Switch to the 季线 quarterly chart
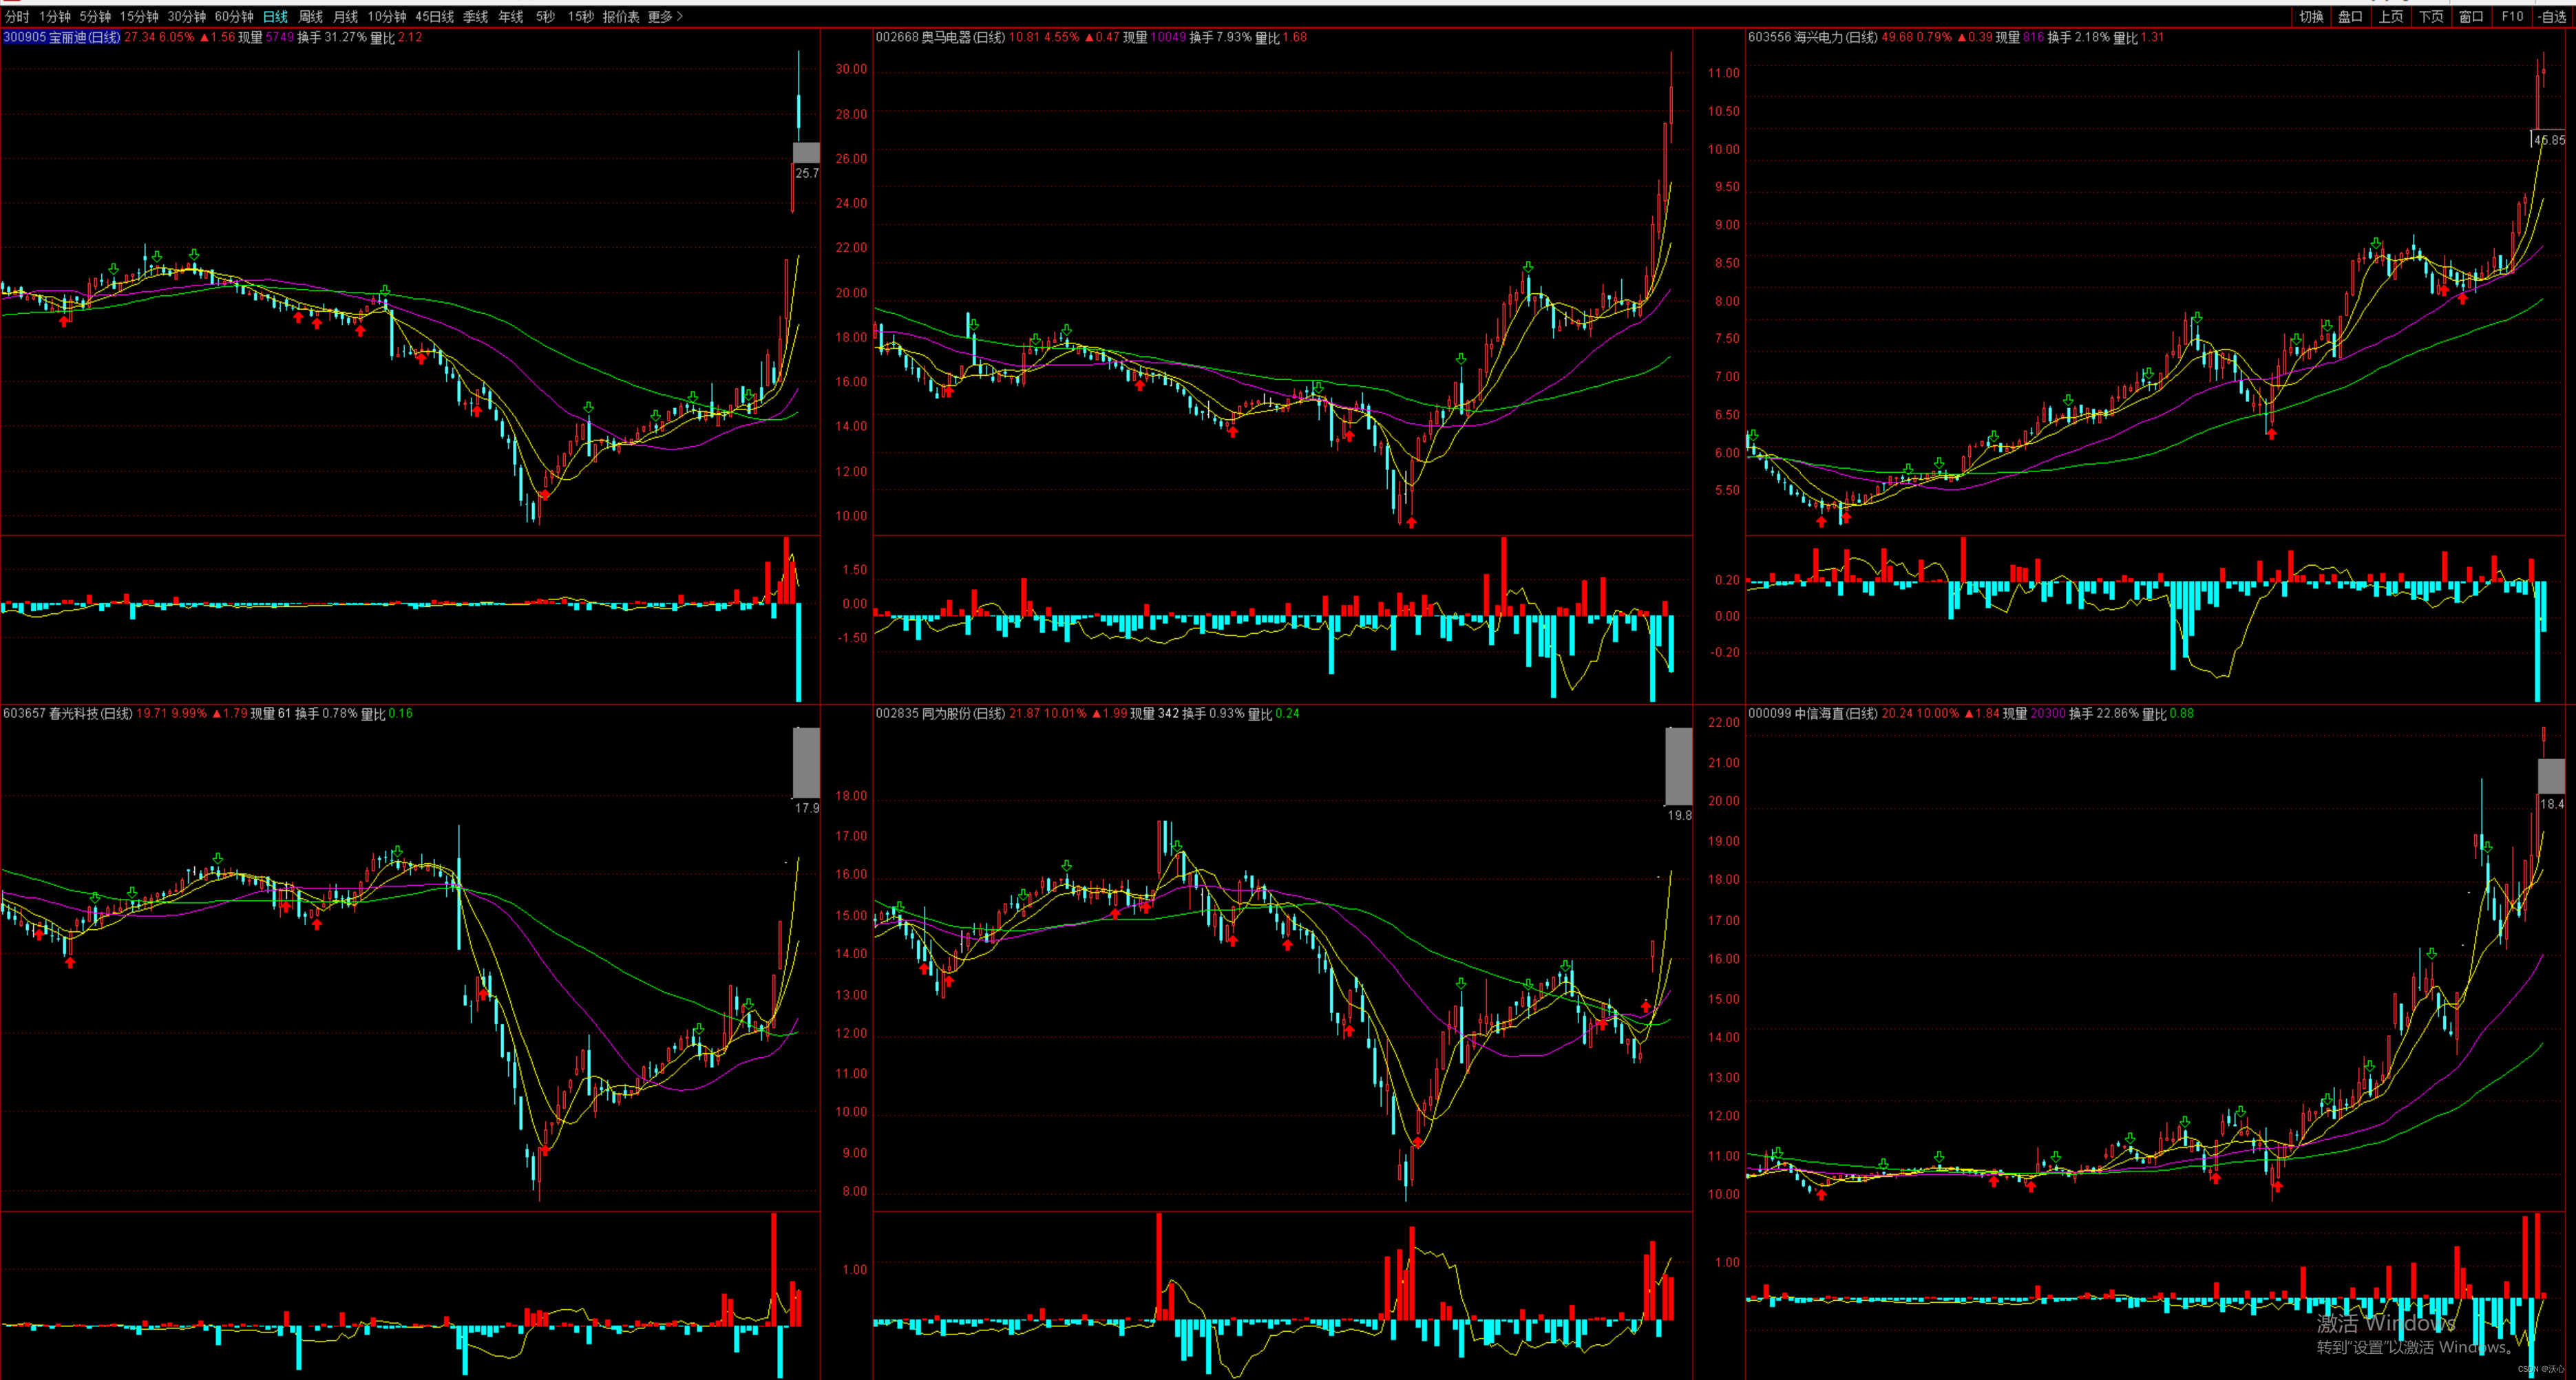 click(x=476, y=17)
